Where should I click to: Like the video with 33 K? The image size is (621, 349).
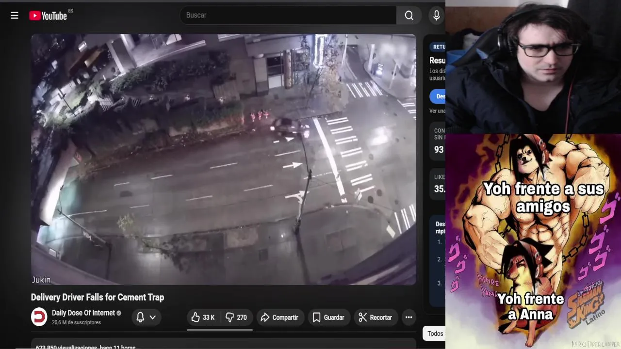pos(203,317)
